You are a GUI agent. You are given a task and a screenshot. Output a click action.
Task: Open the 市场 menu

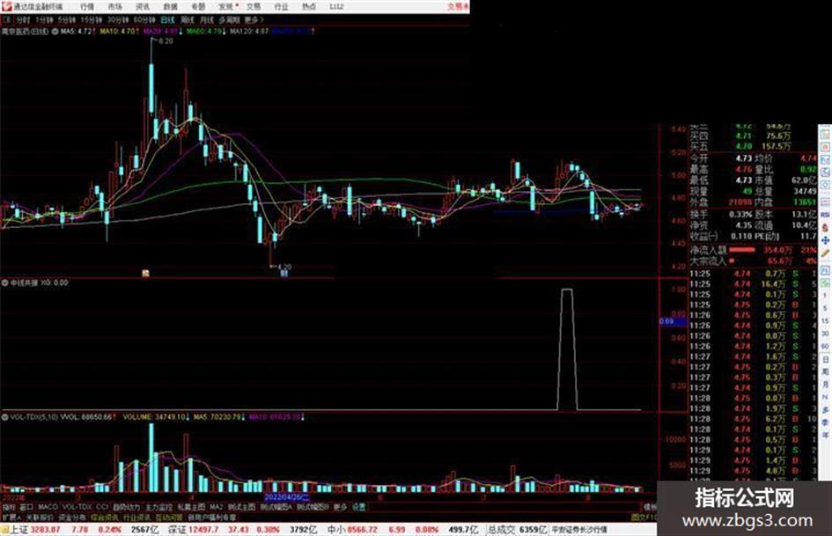click(114, 6)
